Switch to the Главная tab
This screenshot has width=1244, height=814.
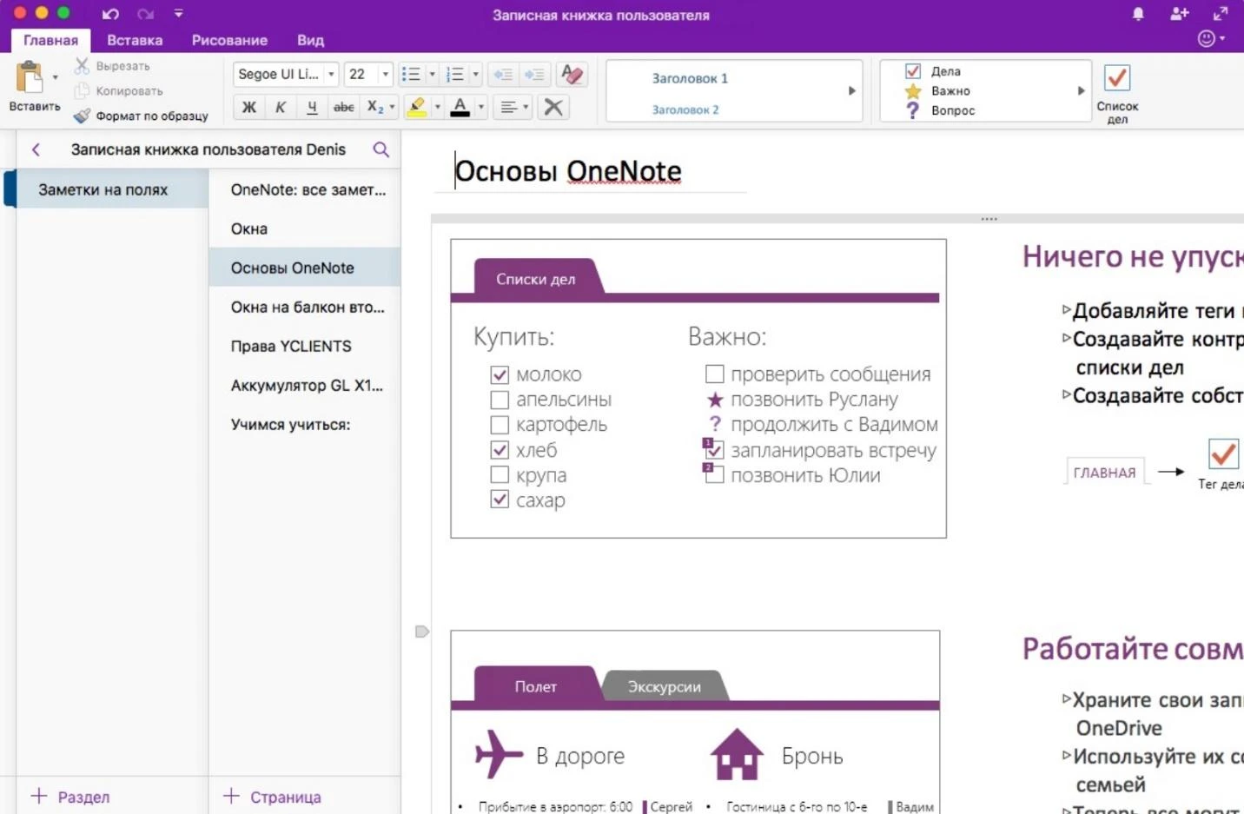click(50, 40)
